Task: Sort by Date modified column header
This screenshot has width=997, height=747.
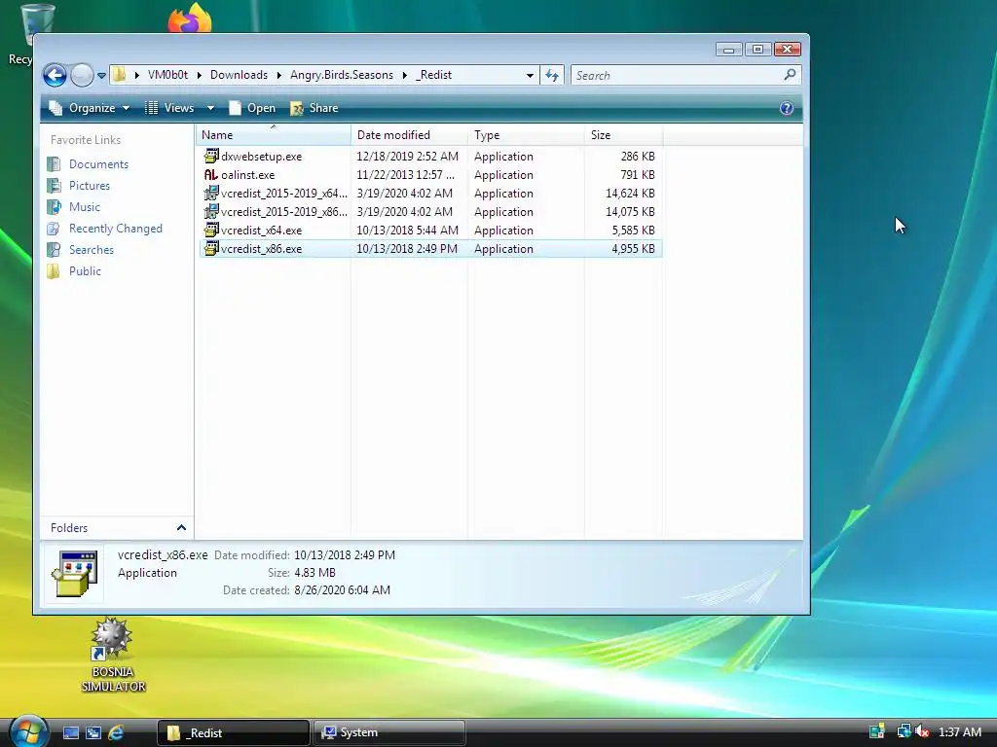Action: coord(409,134)
